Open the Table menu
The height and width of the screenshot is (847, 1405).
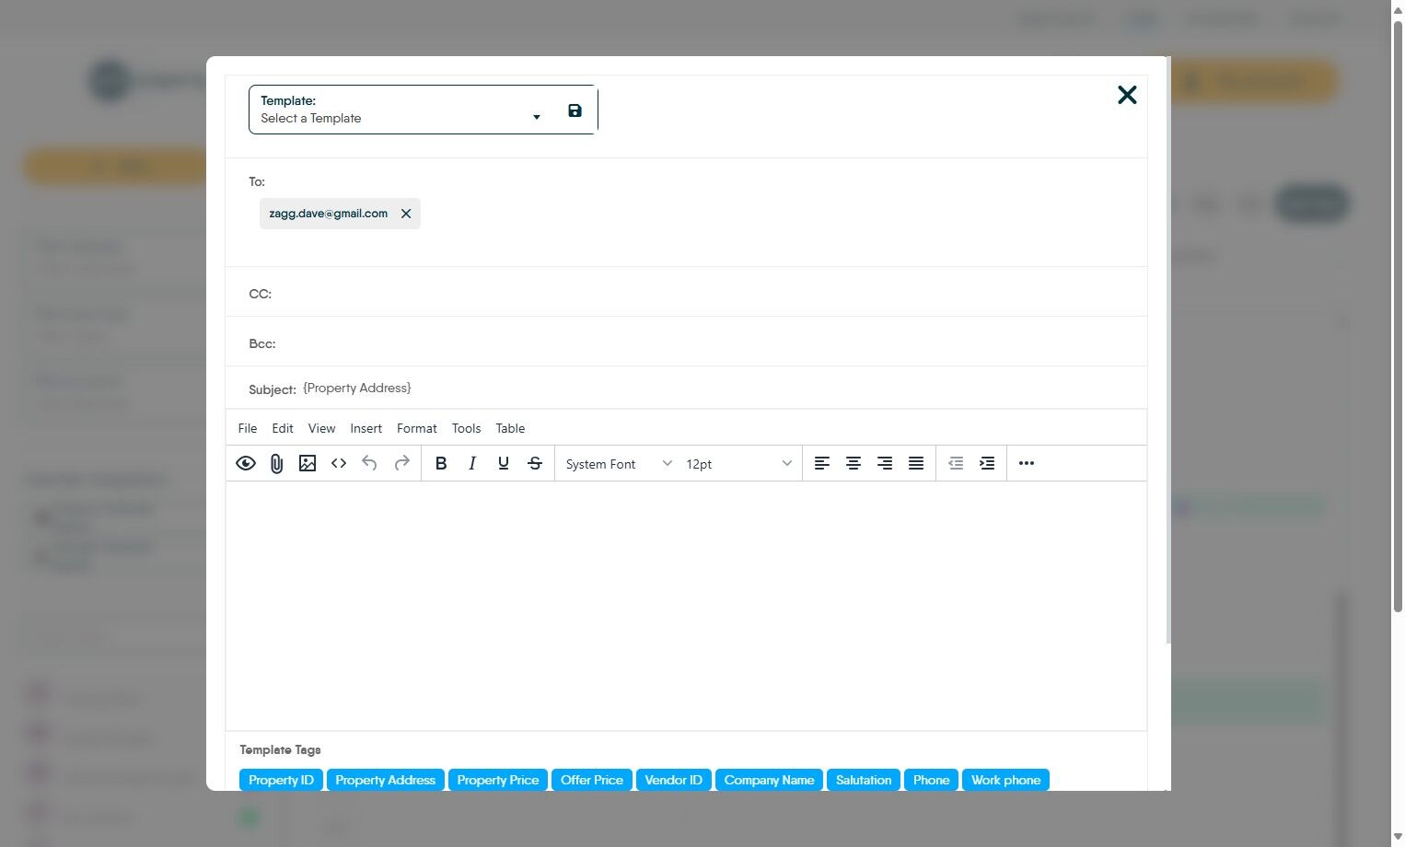point(510,428)
